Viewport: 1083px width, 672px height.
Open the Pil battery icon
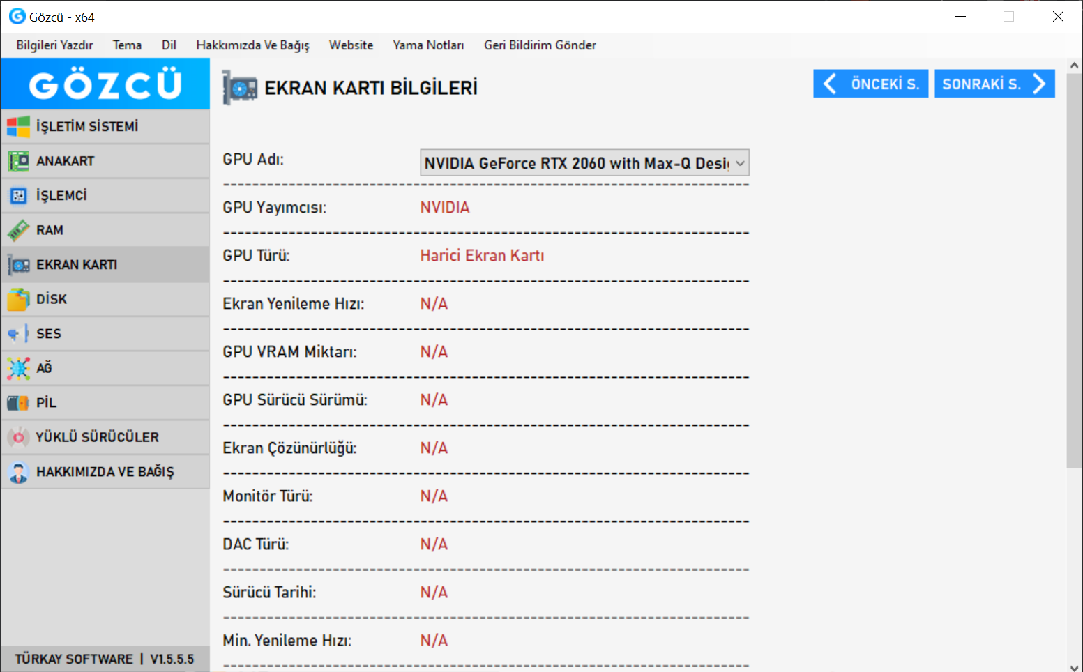coord(18,403)
